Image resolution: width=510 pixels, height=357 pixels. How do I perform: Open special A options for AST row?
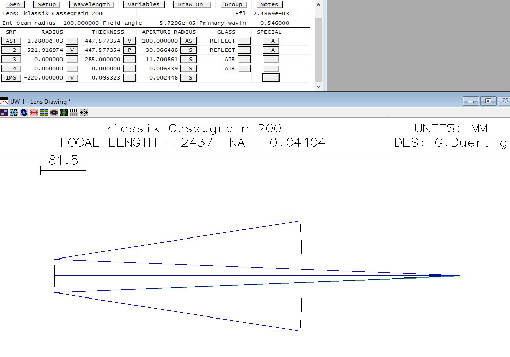pyautogui.click(x=271, y=41)
